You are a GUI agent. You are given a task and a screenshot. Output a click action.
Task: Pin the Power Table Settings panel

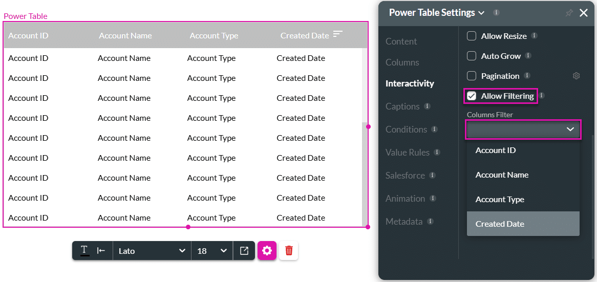pos(569,13)
